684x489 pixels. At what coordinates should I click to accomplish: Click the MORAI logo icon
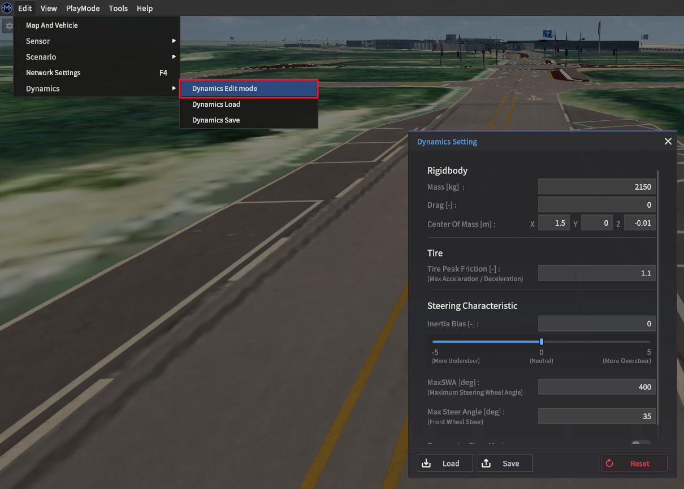(7, 8)
